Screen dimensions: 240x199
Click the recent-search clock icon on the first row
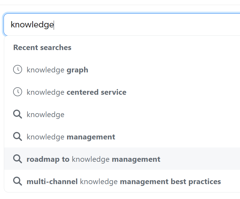point(18,69)
